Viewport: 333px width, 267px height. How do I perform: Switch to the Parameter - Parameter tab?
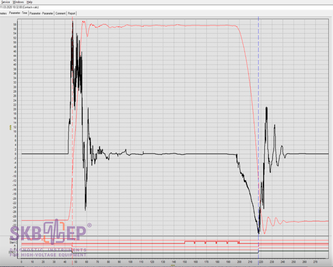[41, 13]
